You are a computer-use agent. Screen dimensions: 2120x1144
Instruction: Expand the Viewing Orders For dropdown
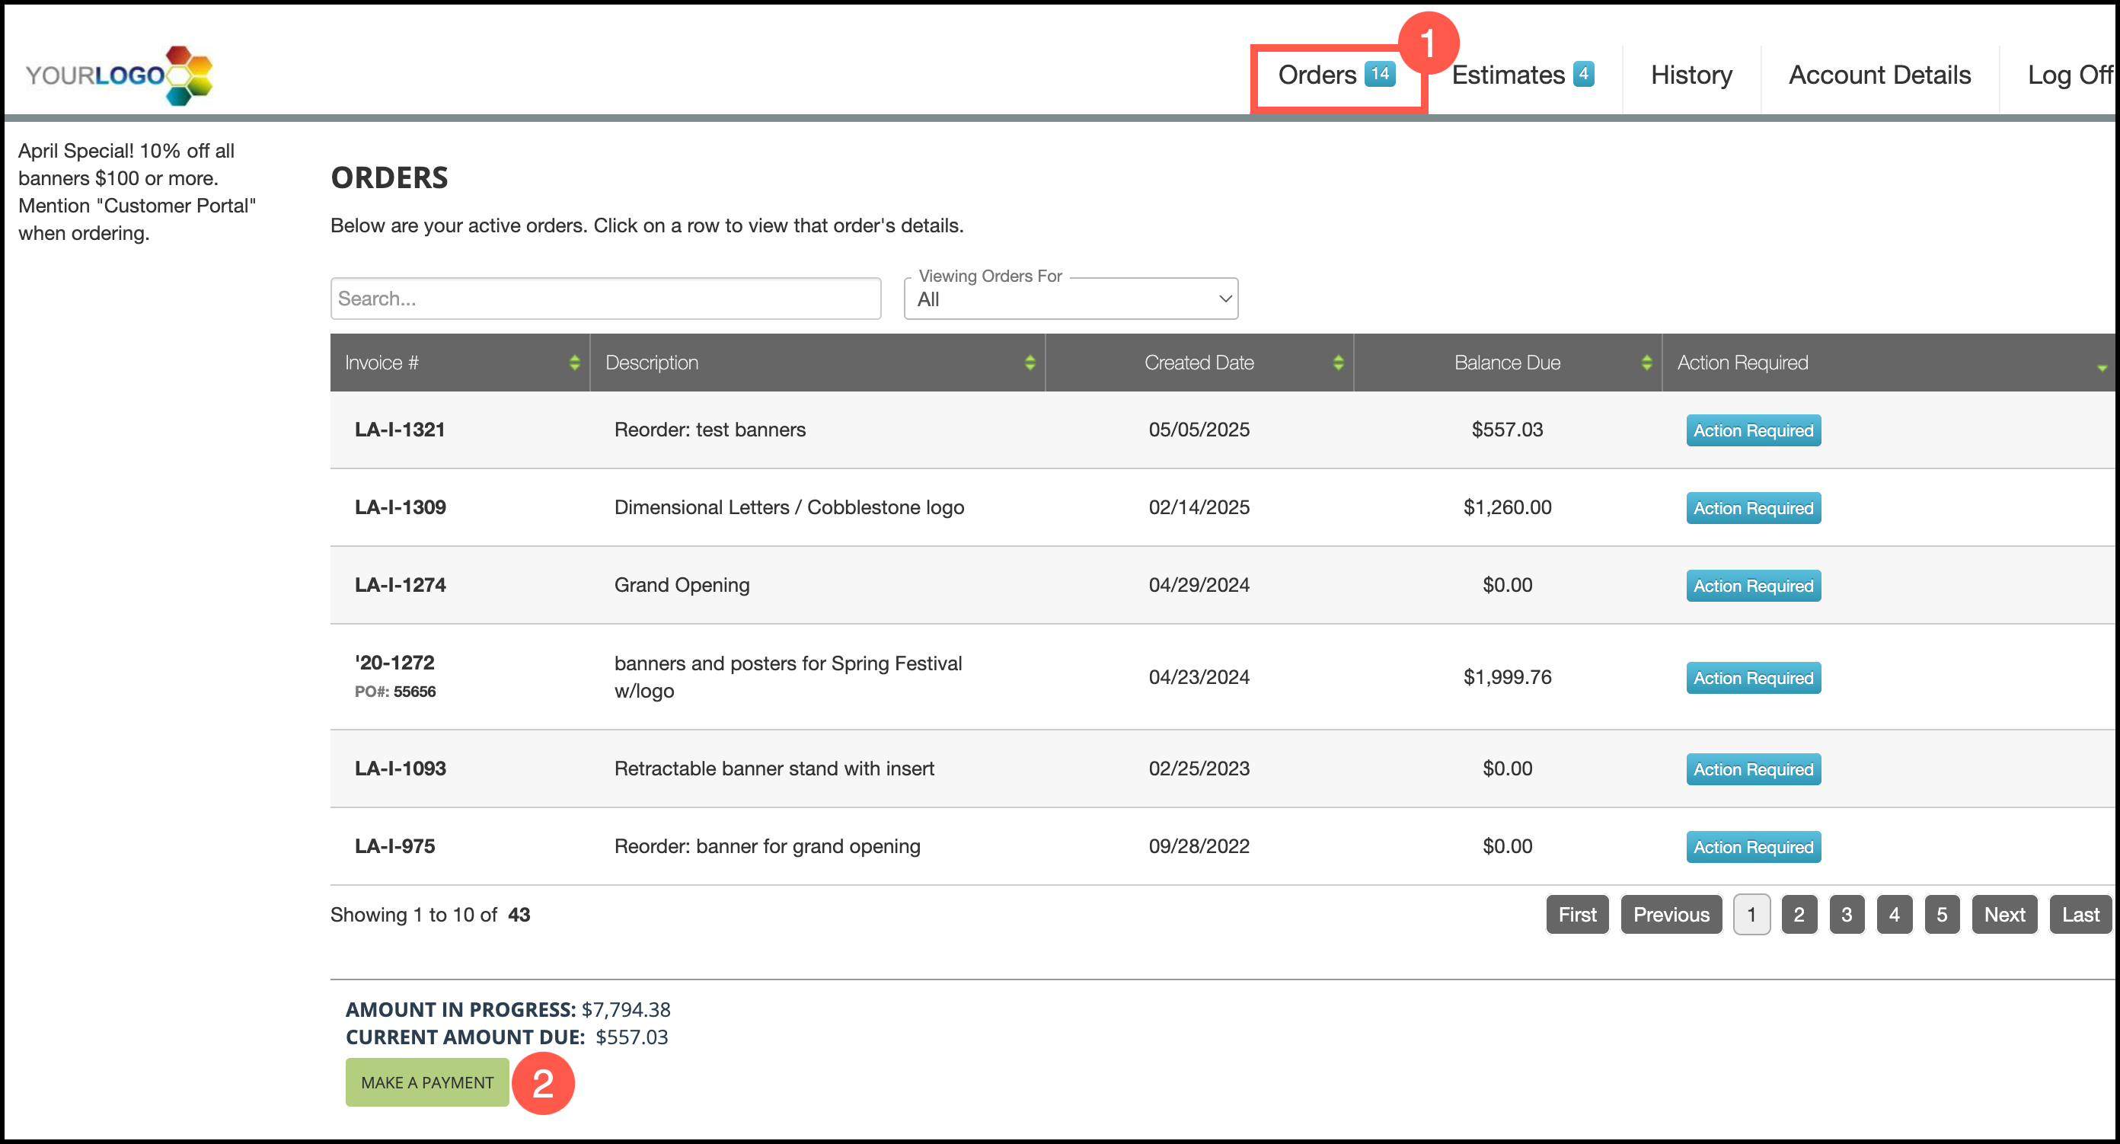click(x=1070, y=299)
